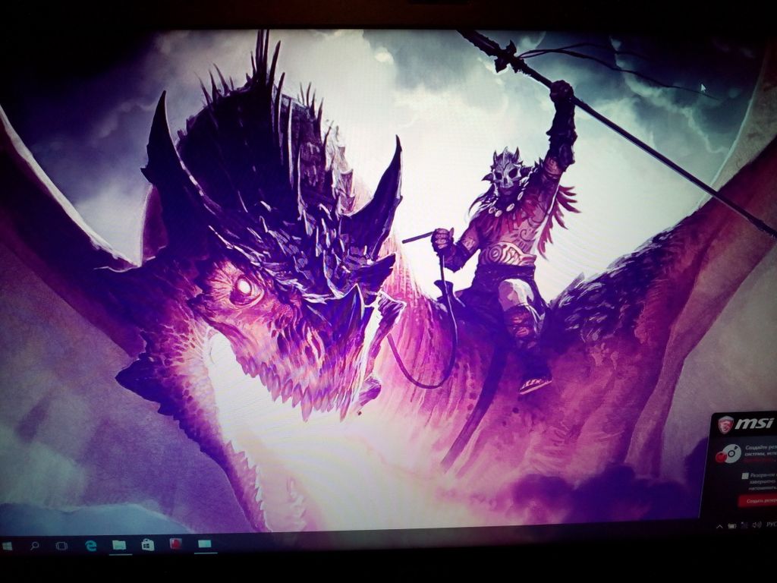
Task: Click the MSI popup description text
Action: (x=760, y=449)
